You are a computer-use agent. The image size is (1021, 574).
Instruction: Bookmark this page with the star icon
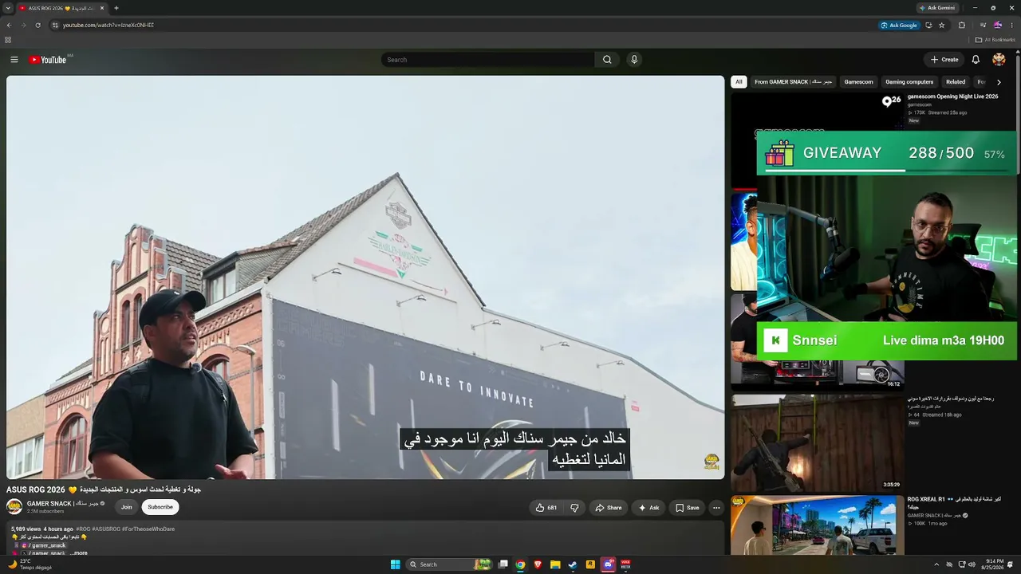pyautogui.click(x=942, y=25)
